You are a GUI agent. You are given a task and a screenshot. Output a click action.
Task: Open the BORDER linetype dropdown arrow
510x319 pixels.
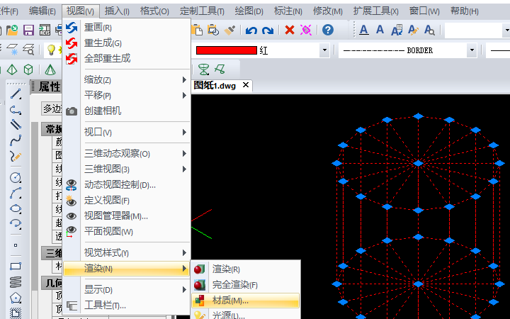coord(472,50)
